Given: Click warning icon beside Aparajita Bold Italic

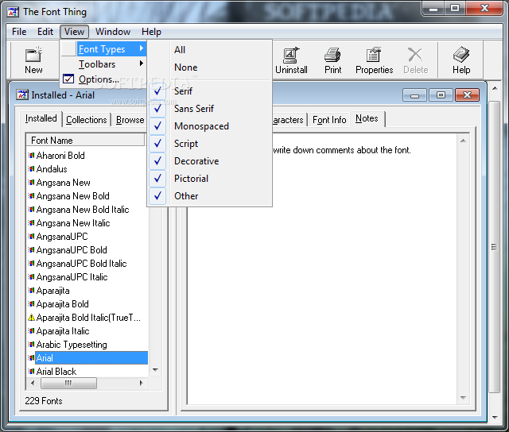Looking at the screenshot, I should 31,318.
